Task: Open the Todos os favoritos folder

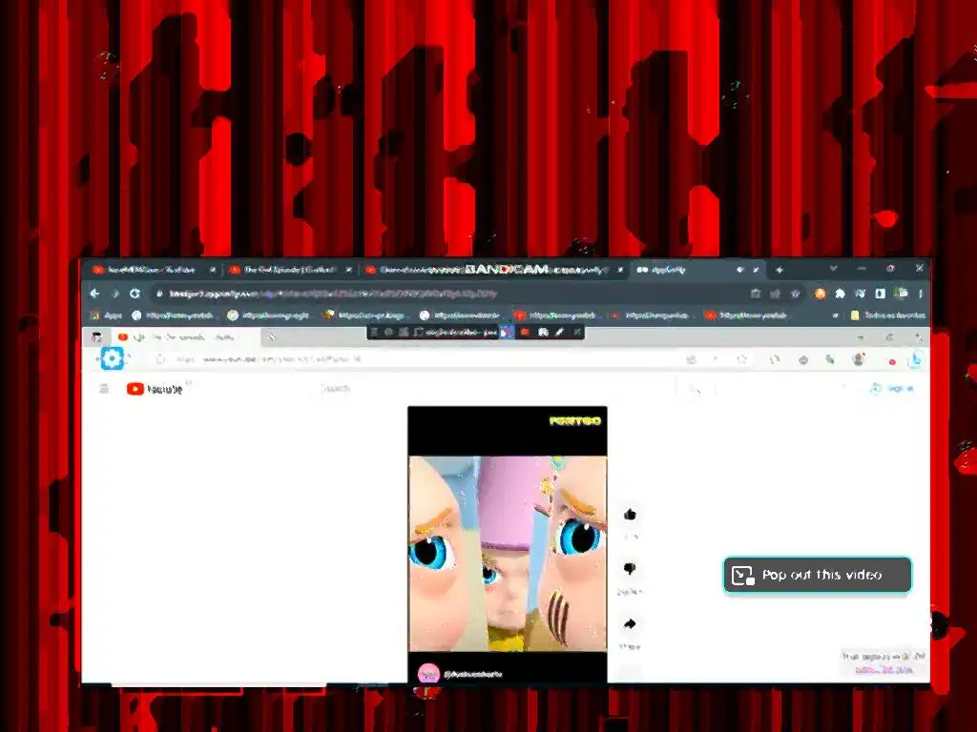Action: click(888, 315)
